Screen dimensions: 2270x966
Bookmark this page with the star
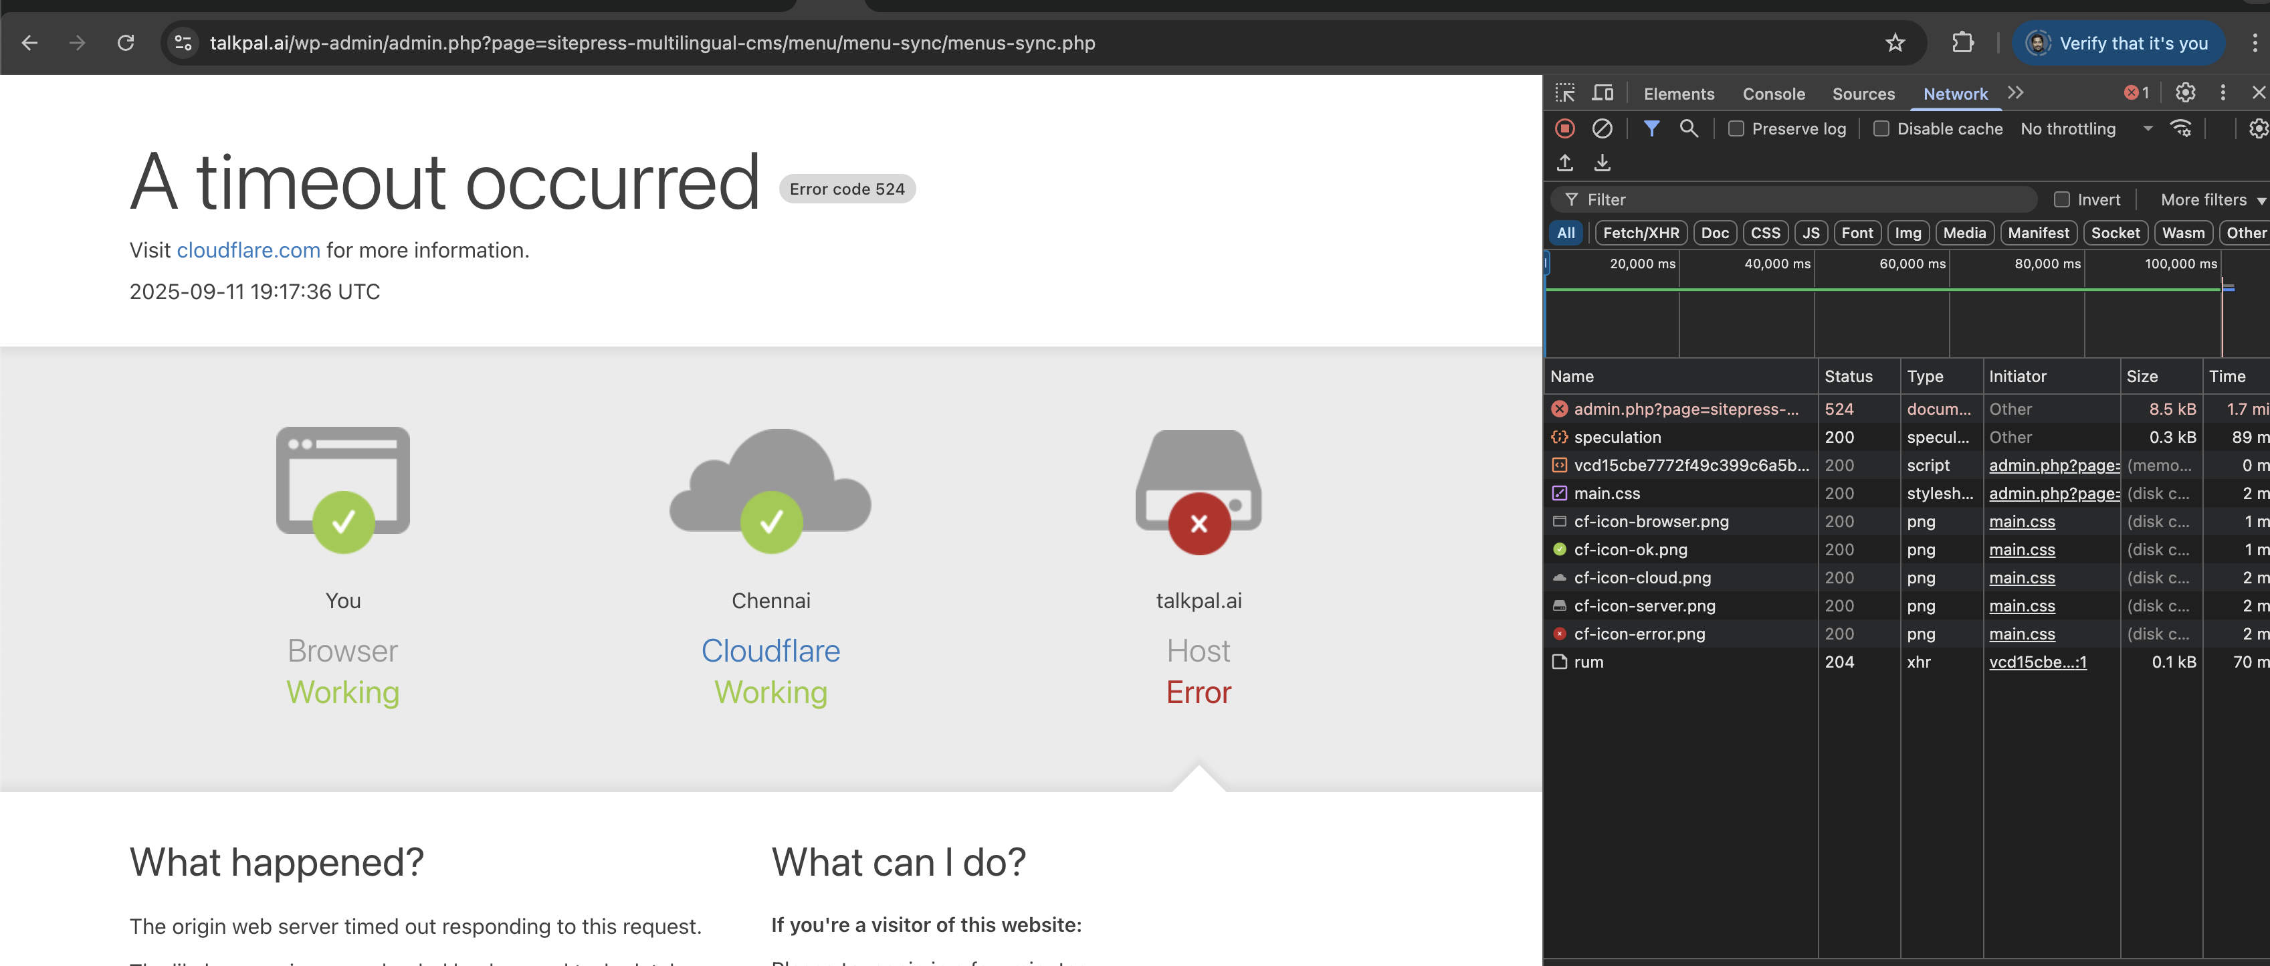[x=1895, y=42]
